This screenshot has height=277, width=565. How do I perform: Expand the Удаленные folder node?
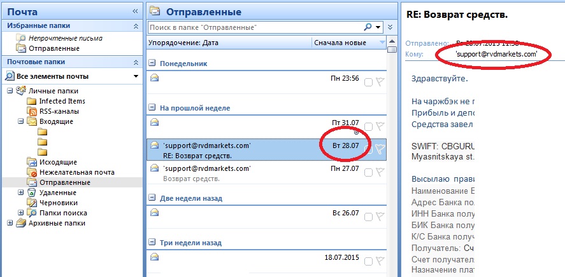(x=21, y=193)
